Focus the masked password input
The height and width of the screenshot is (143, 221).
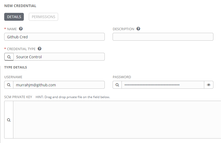point(163,85)
